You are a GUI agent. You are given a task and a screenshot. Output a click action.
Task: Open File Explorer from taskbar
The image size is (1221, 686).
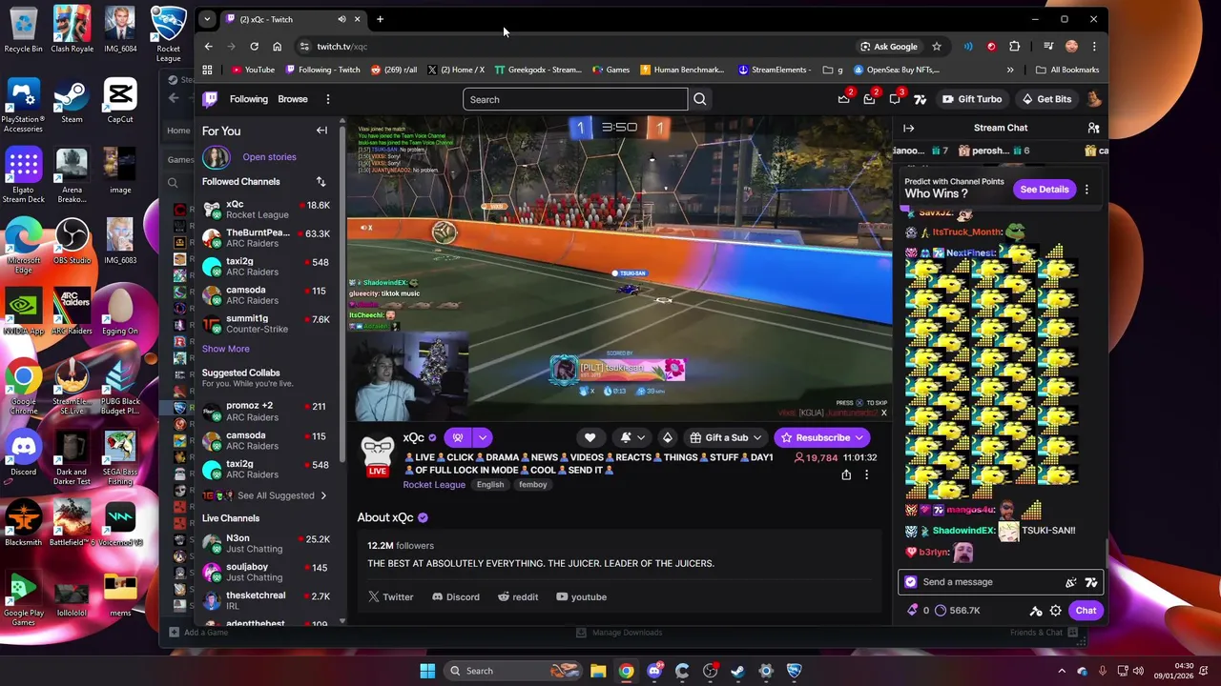597,671
